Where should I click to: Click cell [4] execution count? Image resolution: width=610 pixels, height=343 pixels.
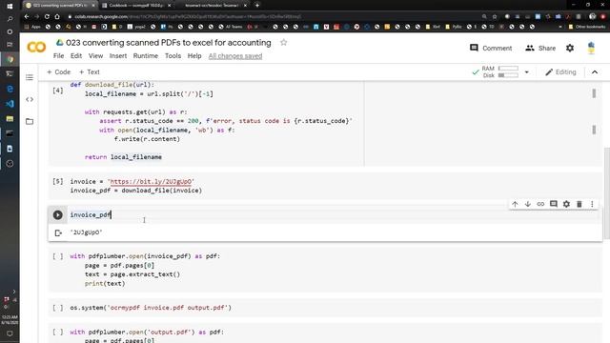pos(58,91)
